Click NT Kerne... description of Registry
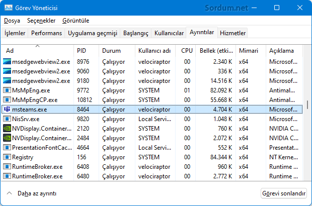Viewport: 312px width, 206px height. [283, 157]
